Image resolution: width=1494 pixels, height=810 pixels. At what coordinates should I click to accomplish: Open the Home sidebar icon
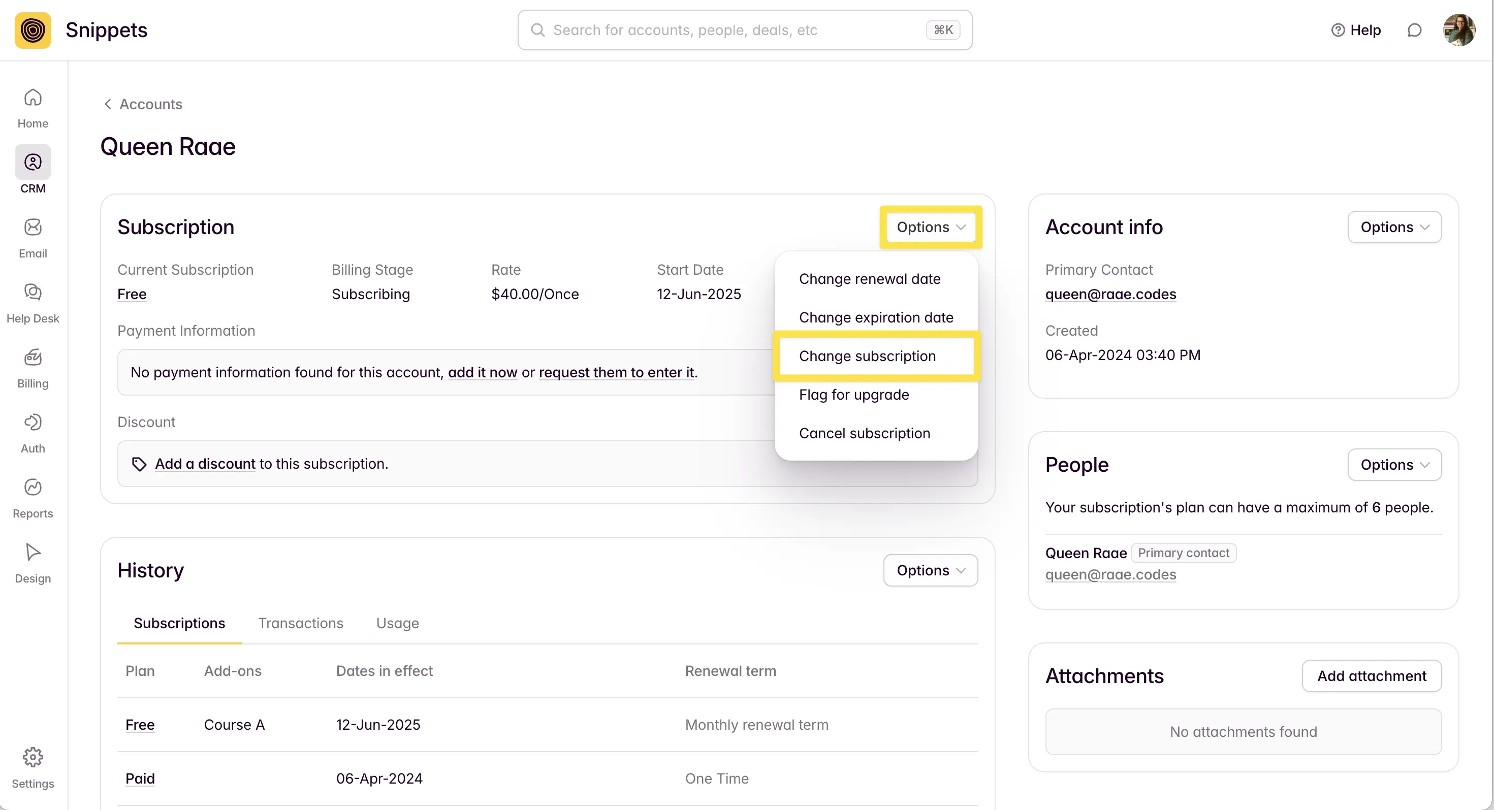click(x=33, y=98)
